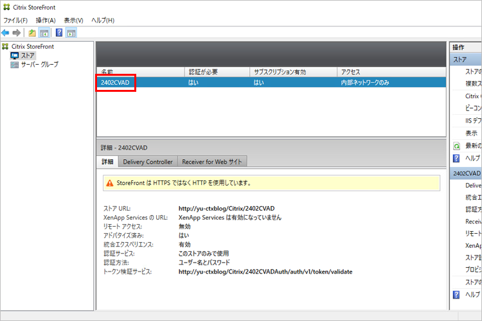Click the blue Help toolbar icon
This screenshot has height=321, width=482.
coord(59,33)
